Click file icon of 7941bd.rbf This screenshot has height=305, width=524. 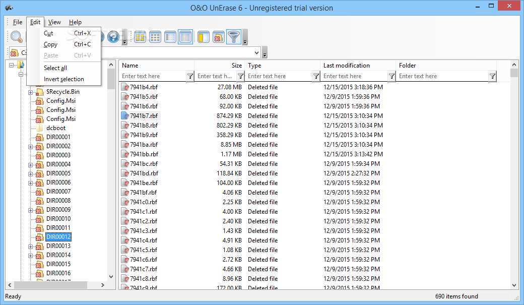point(125,173)
